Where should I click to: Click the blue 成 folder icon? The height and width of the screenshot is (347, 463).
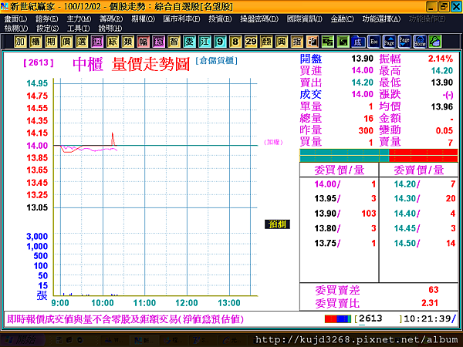[359, 42]
